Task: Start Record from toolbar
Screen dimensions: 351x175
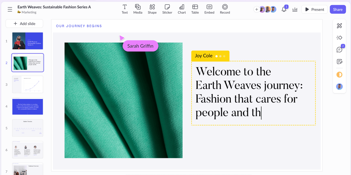Action: click(225, 9)
